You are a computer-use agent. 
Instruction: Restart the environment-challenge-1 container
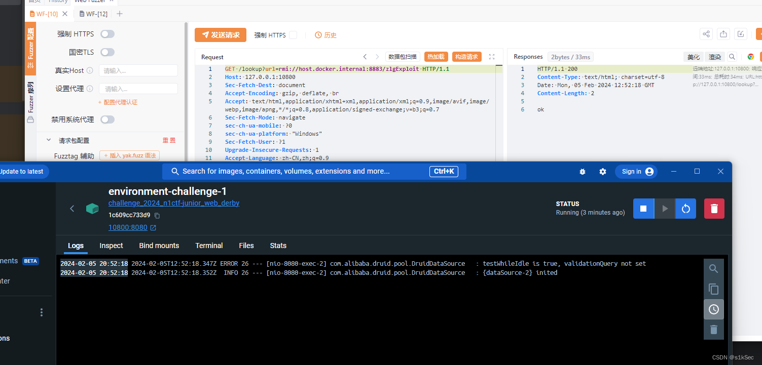pyautogui.click(x=685, y=209)
